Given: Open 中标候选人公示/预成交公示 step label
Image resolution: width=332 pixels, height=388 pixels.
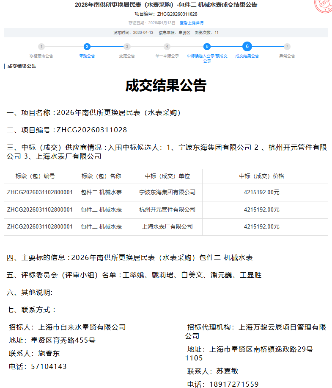Looking at the screenshot, I should [207, 58].
